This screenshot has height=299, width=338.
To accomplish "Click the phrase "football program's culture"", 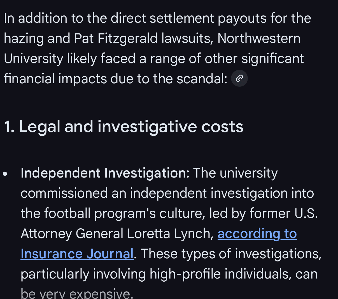I will (x=123, y=213).
